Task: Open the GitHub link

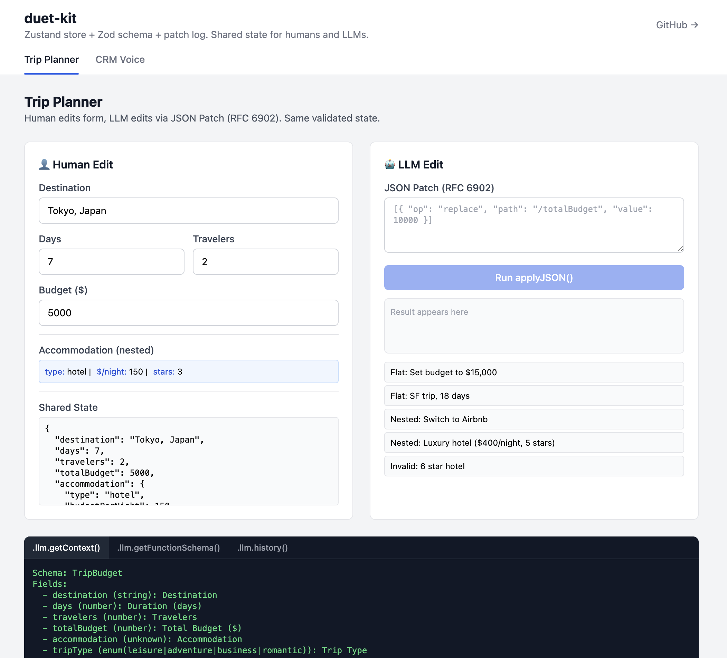Action: point(677,25)
